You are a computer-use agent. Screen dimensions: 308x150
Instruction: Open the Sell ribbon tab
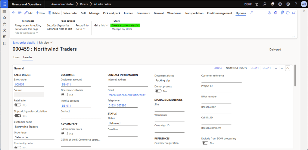tap(83, 13)
